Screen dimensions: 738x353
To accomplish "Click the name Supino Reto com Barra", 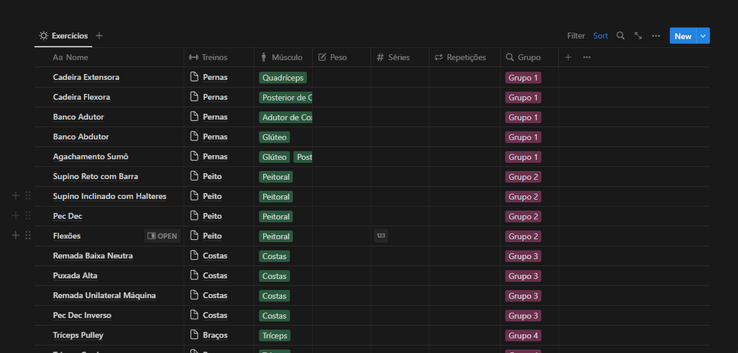I will pos(95,176).
